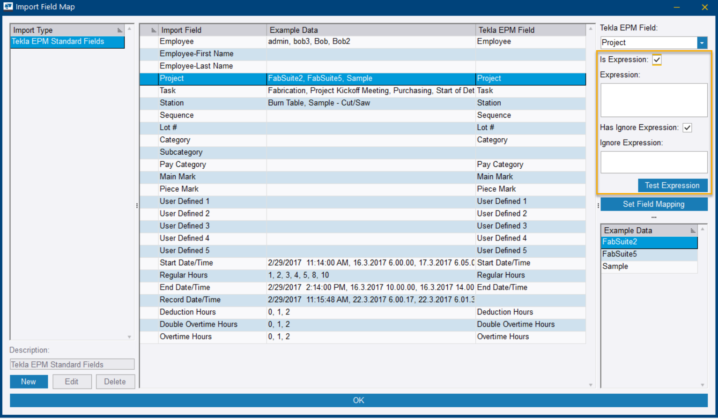
Task: Click the Test Expression button
Action: click(x=672, y=186)
